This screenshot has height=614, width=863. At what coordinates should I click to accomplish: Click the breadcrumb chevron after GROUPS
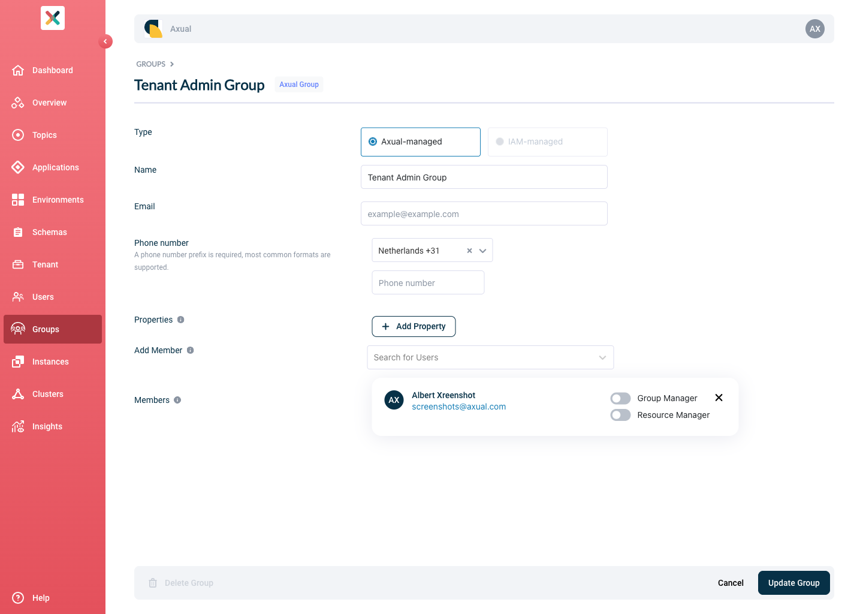pyautogui.click(x=172, y=64)
